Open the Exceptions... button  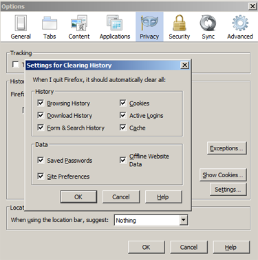tap(226, 148)
